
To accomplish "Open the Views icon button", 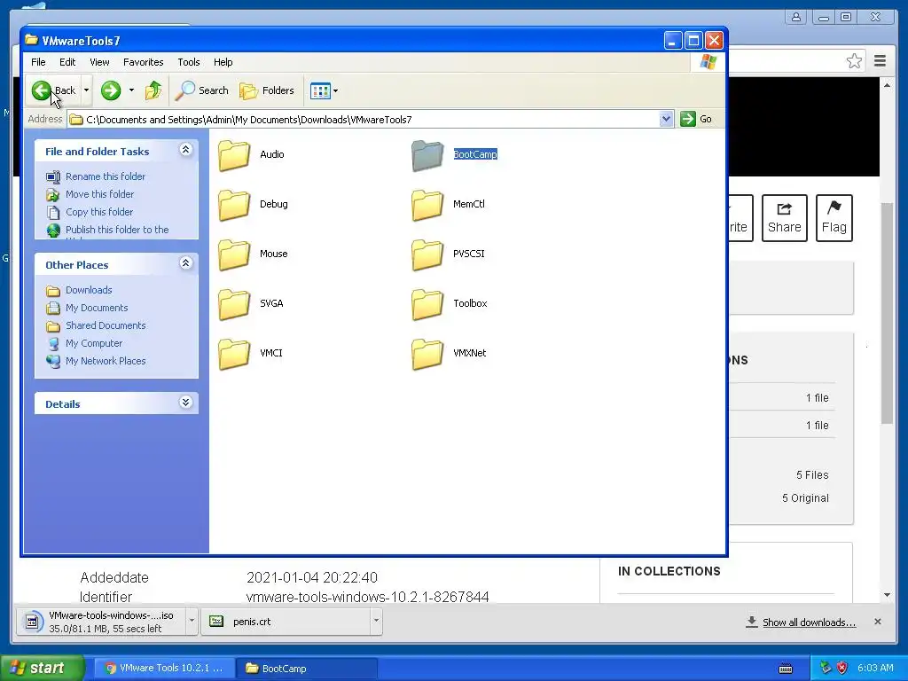I will (319, 90).
